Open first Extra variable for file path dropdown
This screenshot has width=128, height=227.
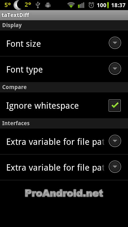[115, 141]
